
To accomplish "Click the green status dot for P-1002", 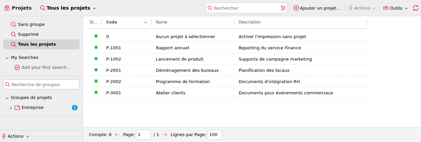I will (x=96, y=59).
